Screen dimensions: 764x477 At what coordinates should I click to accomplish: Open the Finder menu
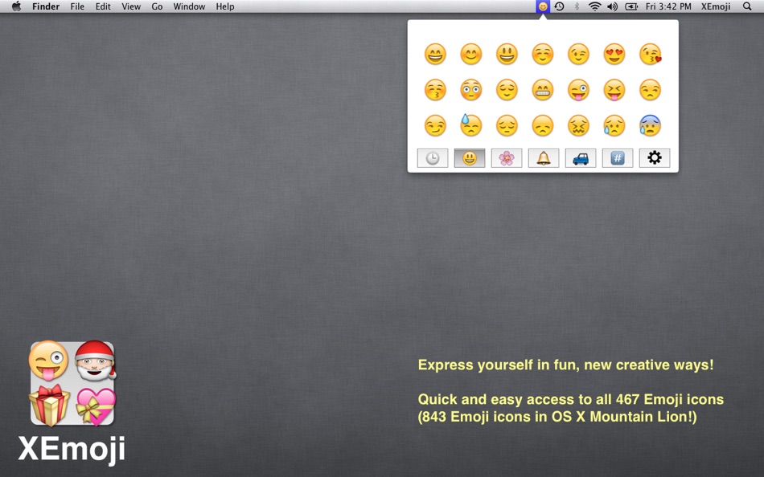click(x=46, y=6)
